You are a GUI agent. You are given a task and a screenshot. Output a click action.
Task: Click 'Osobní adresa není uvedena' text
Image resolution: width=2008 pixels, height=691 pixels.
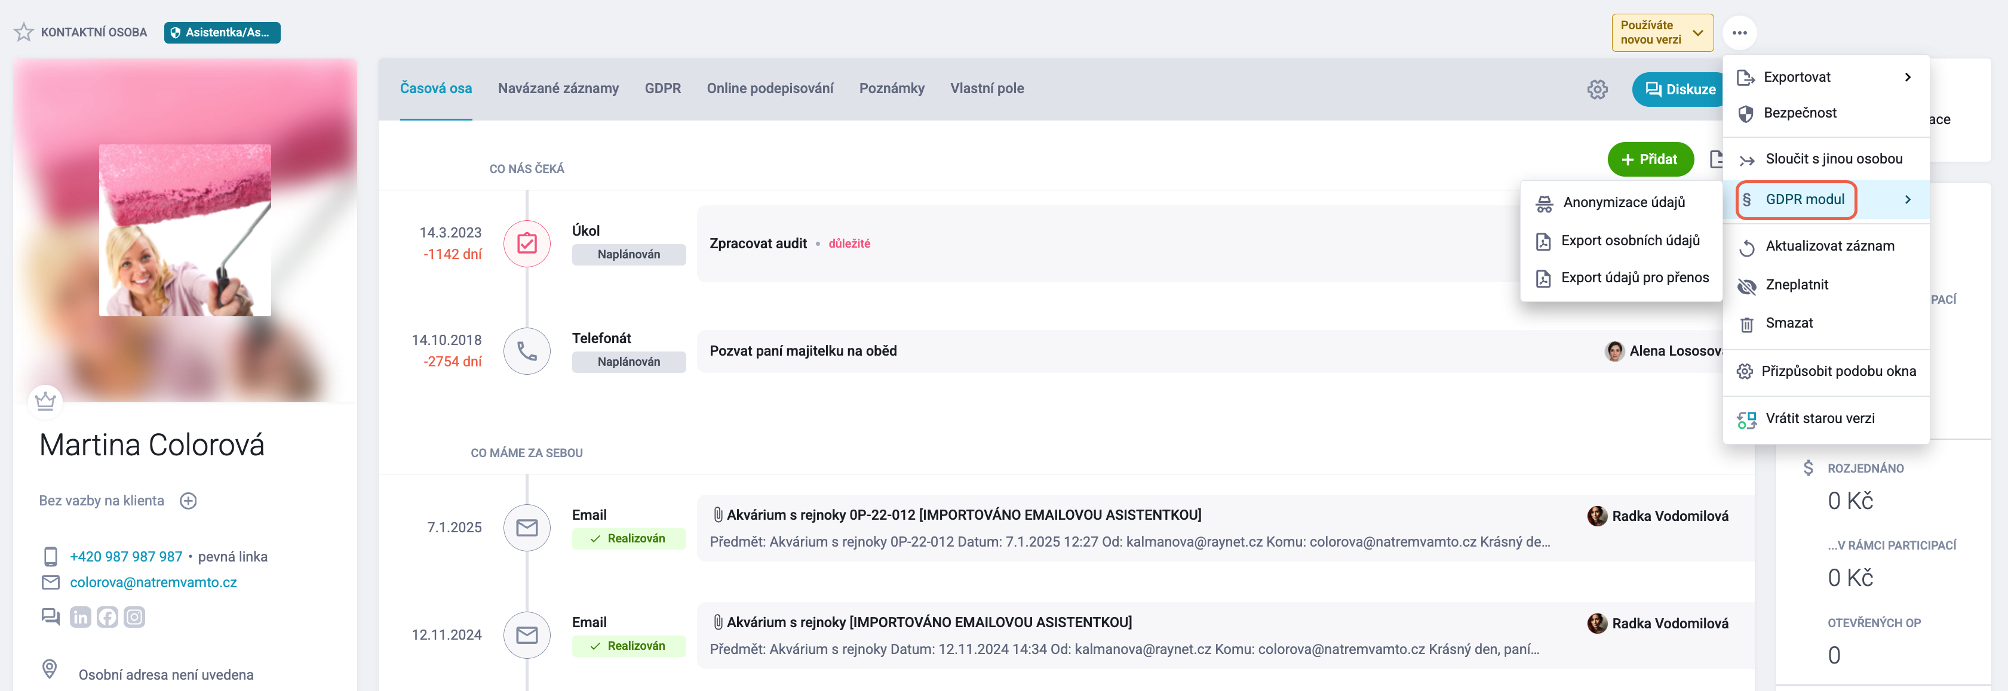pyautogui.click(x=166, y=675)
